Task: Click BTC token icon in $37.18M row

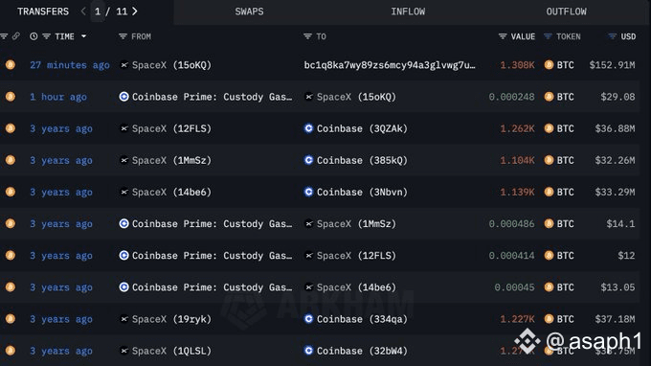Action: 549,319
